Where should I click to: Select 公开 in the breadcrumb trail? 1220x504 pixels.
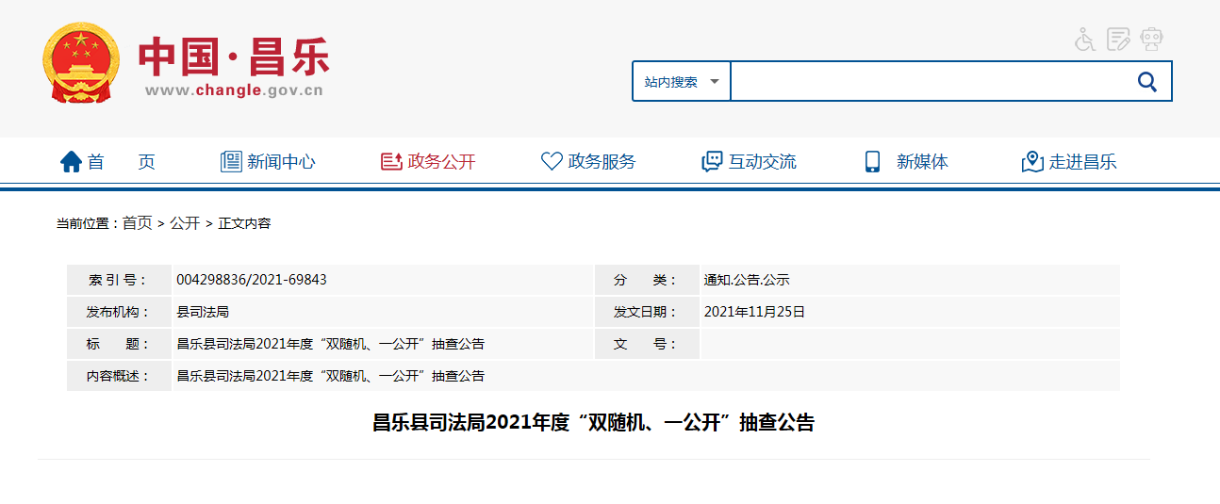tap(185, 223)
